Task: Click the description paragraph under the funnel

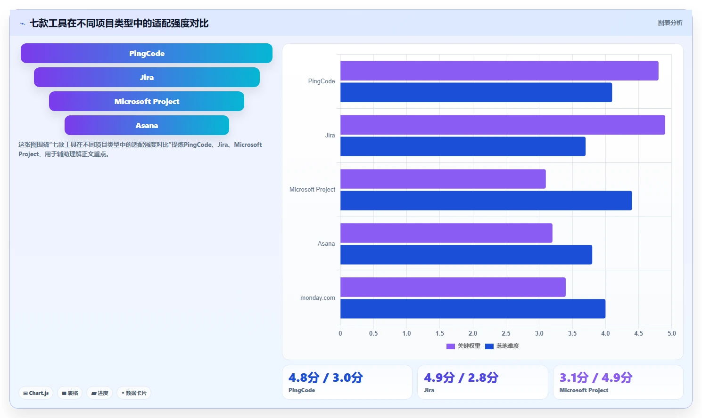Action: tap(140, 149)
